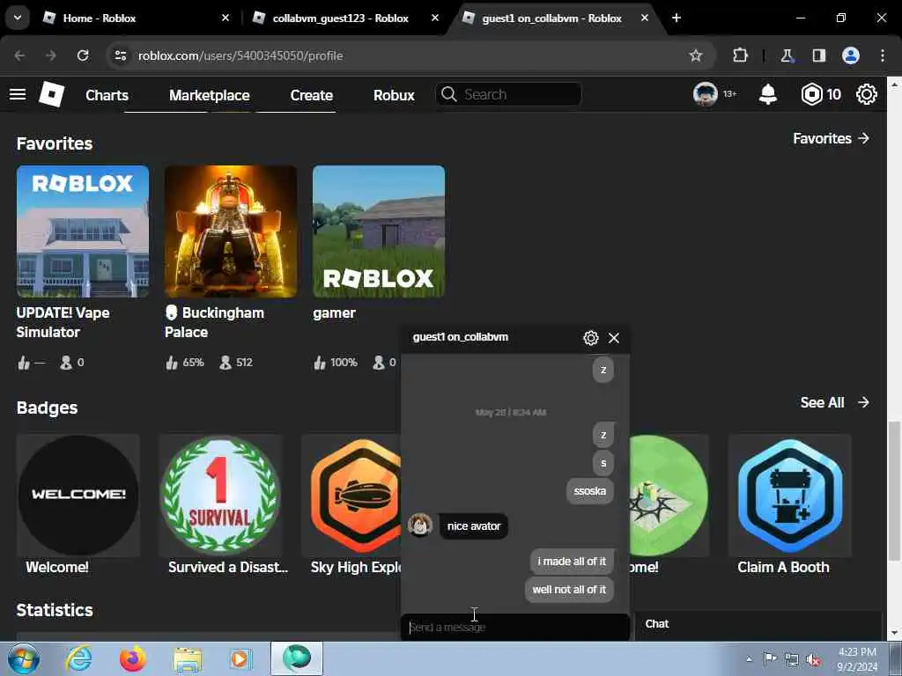Click the search magnifier icon

click(x=448, y=94)
